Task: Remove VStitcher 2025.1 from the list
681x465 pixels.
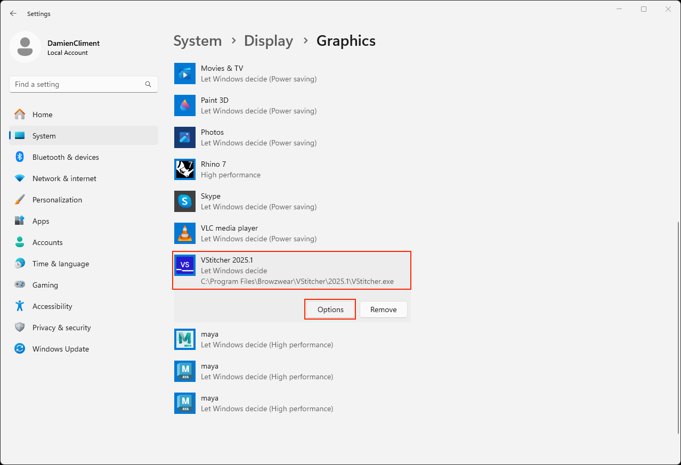Action: [x=384, y=309]
